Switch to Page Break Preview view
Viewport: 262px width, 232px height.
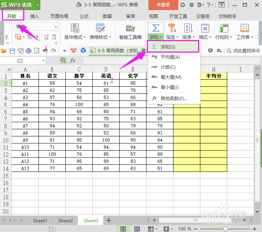(137, 229)
